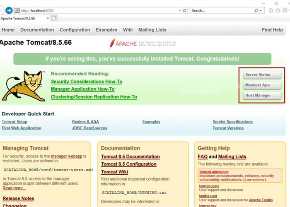Viewport: 290px width, 207px height.
Task: Open the Examples navigation bar item
Action: tap(106, 30)
